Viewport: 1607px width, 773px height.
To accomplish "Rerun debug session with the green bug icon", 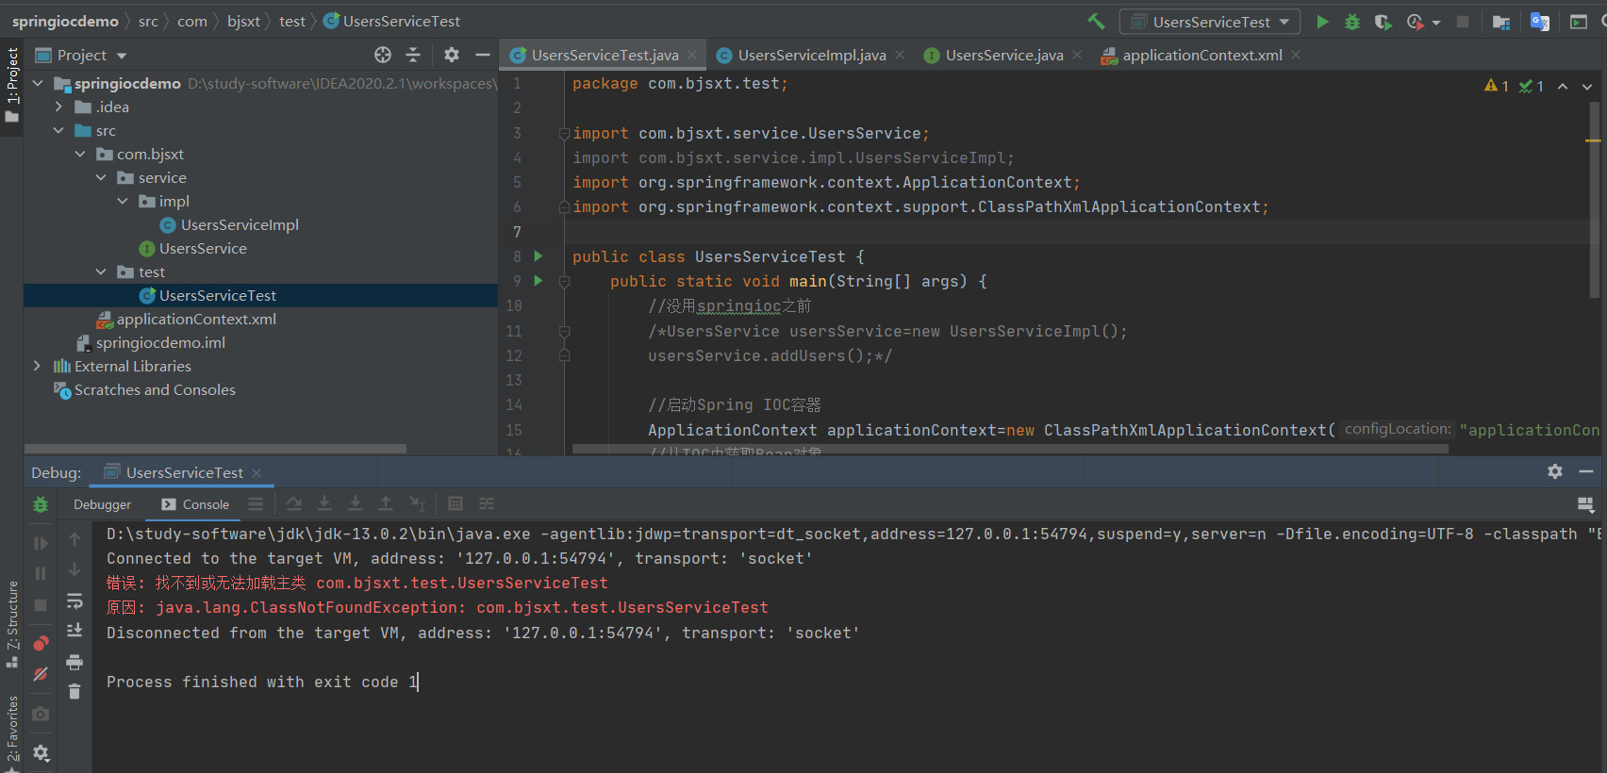I will click(x=41, y=504).
